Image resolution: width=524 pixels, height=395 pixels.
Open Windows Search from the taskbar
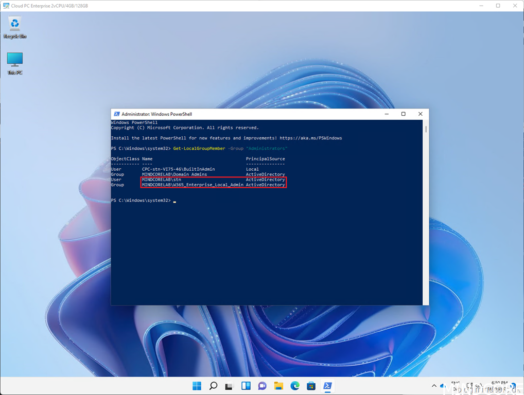(213, 385)
